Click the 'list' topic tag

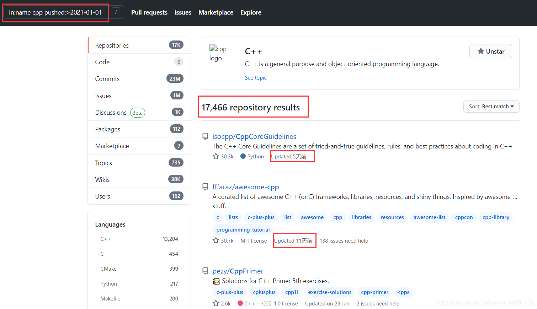pyautogui.click(x=288, y=217)
